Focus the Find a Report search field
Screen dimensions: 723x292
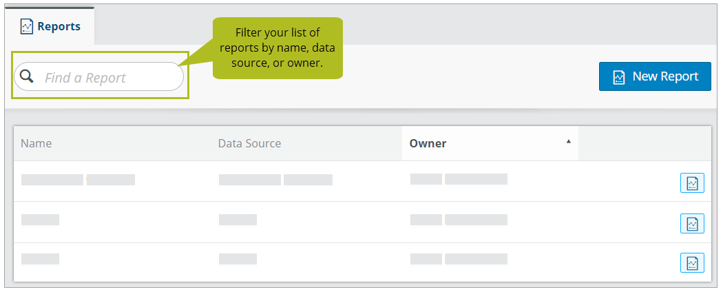pyautogui.click(x=98, y=76)
